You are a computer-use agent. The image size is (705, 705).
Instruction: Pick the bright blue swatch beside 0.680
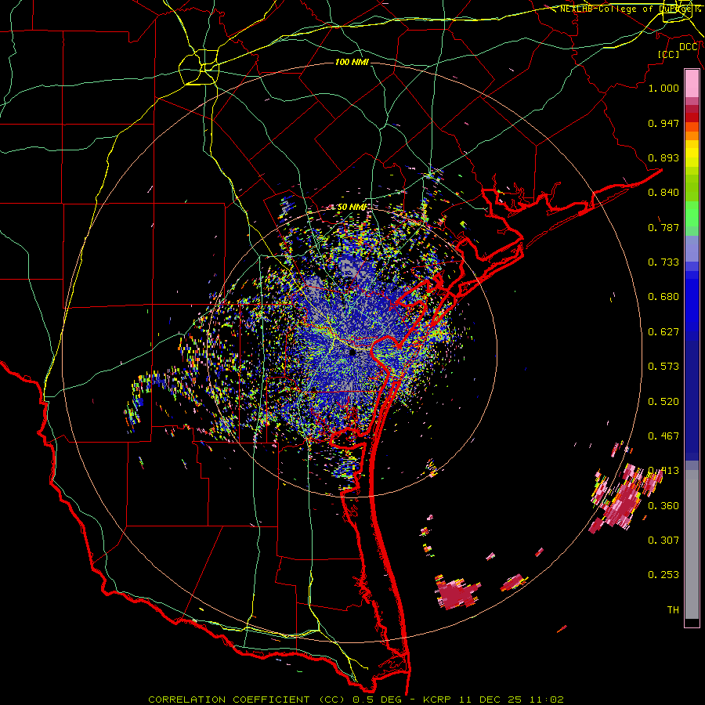pyautogui.click(x=692, y=302)
